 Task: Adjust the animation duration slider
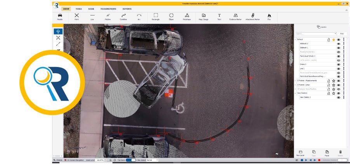click(342, 160)
